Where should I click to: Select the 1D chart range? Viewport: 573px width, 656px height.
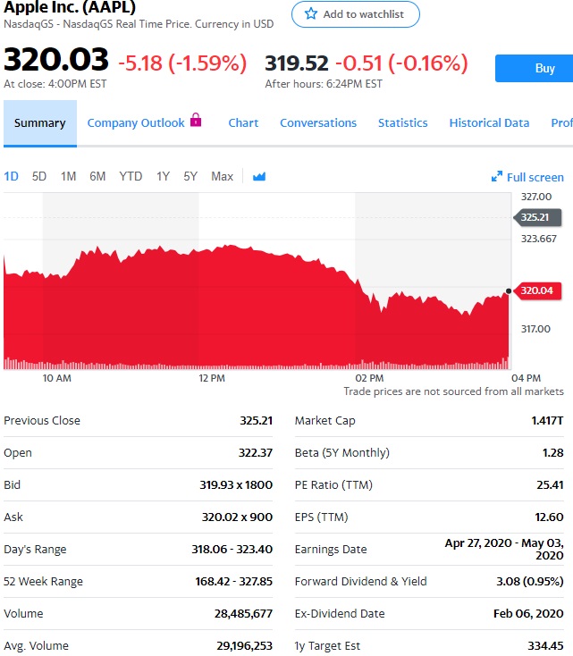12,177
